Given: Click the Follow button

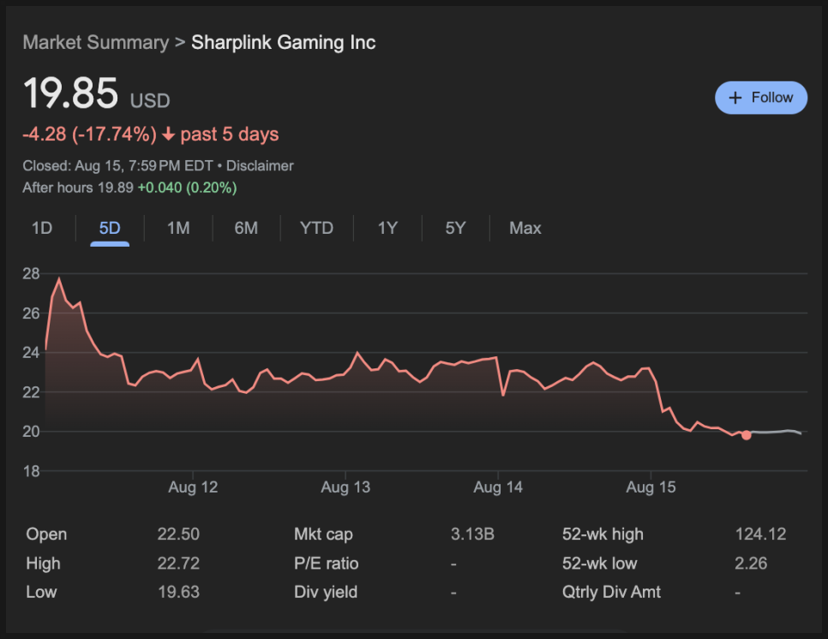Looking at the screenshot, I should [x=760, y=98].
